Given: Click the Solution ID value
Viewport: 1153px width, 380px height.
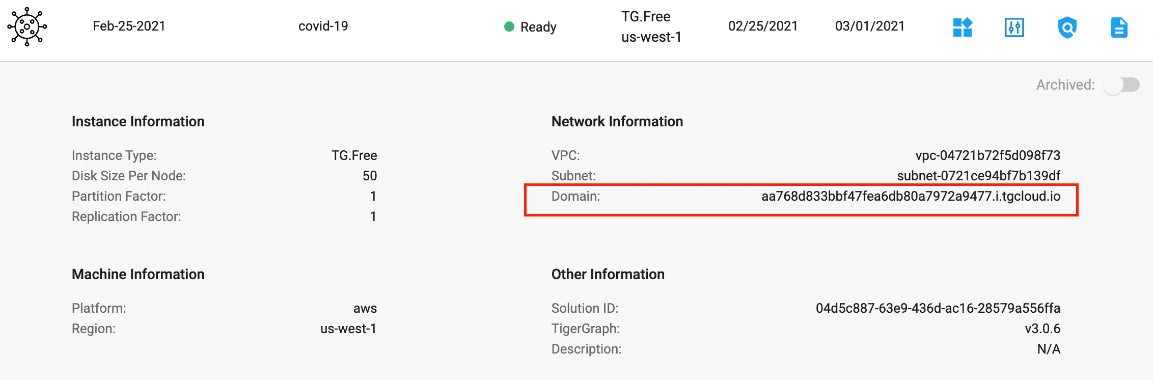Looking at the screenshot, I should [x=938, y=308].
